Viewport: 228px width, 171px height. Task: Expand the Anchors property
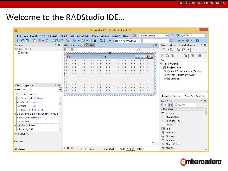(x=15, y=98)
